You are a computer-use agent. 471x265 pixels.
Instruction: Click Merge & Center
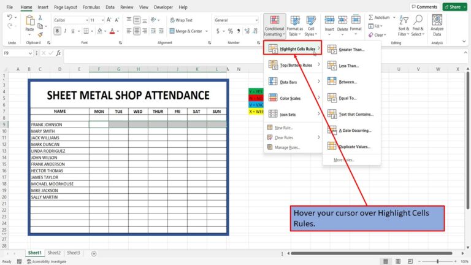click(186, 31)
